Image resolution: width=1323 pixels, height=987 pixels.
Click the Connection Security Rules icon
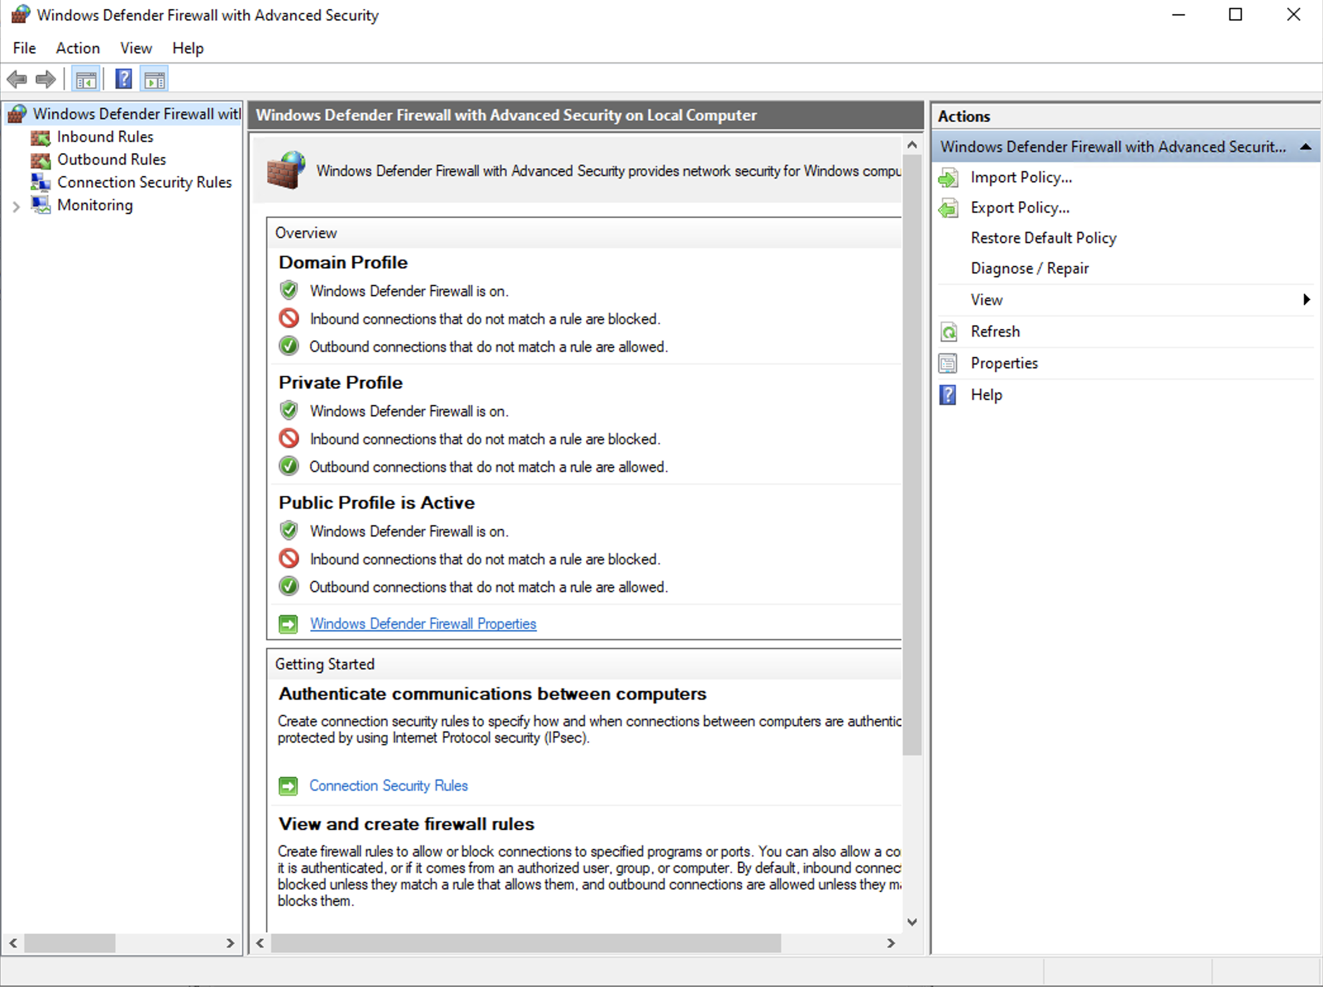click(x=41, y=182)
